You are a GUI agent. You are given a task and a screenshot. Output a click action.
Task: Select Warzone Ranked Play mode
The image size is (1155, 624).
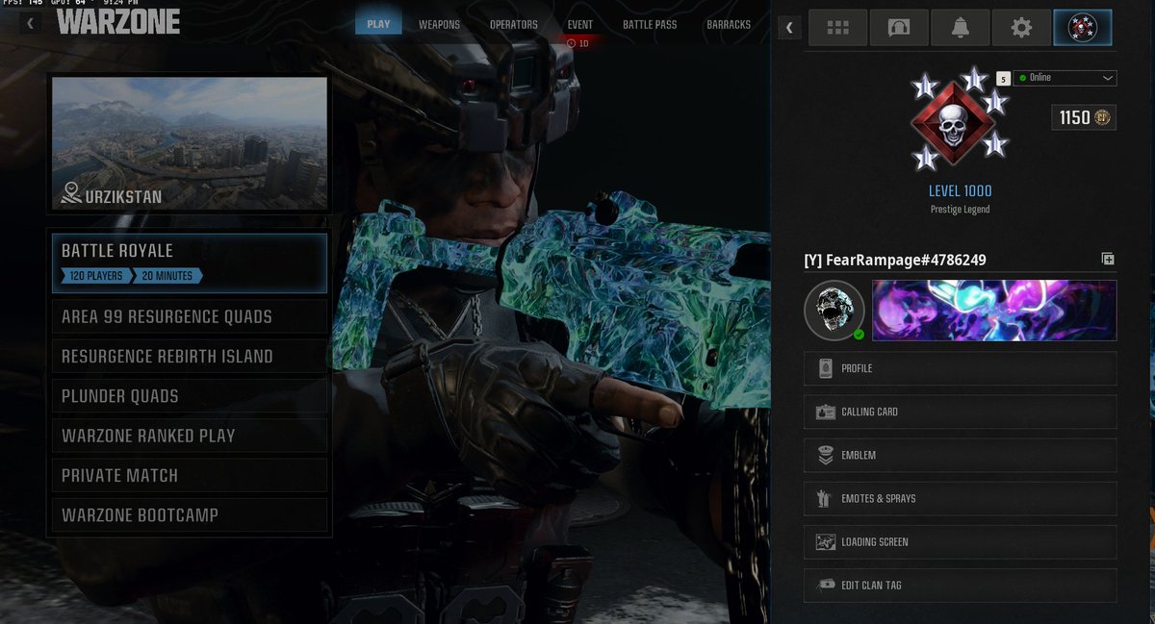190,436
